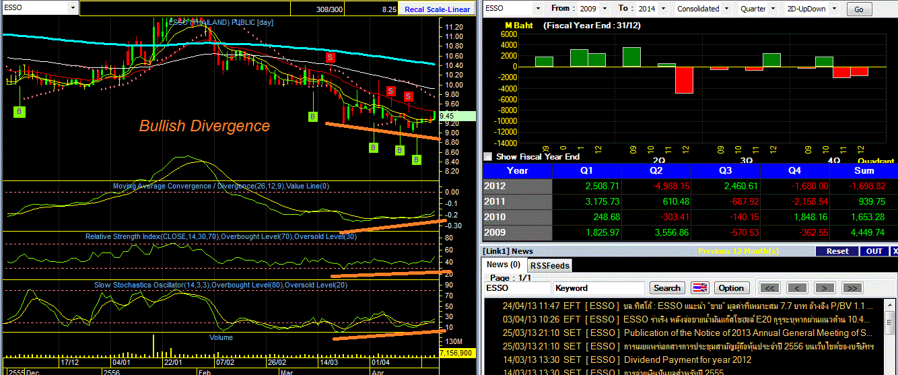Go to the previous news page with <

(797, 287)
